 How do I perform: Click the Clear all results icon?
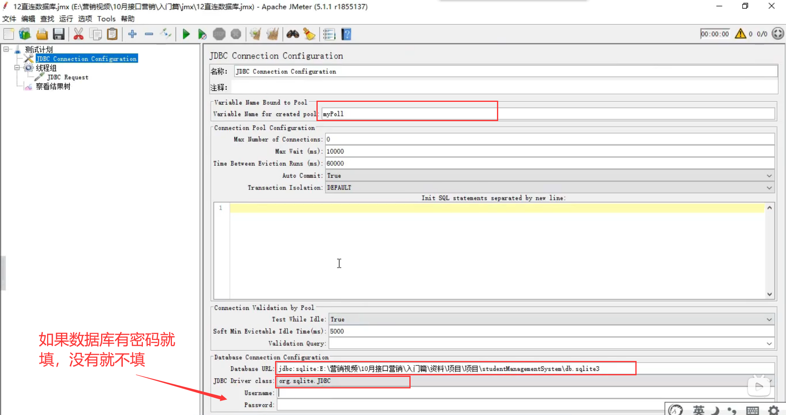272,34
